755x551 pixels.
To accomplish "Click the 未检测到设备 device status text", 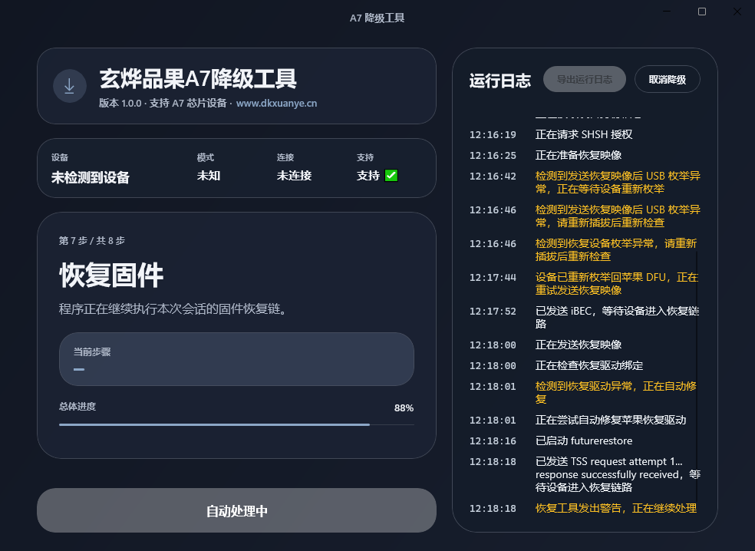I will tap(91, 178).
